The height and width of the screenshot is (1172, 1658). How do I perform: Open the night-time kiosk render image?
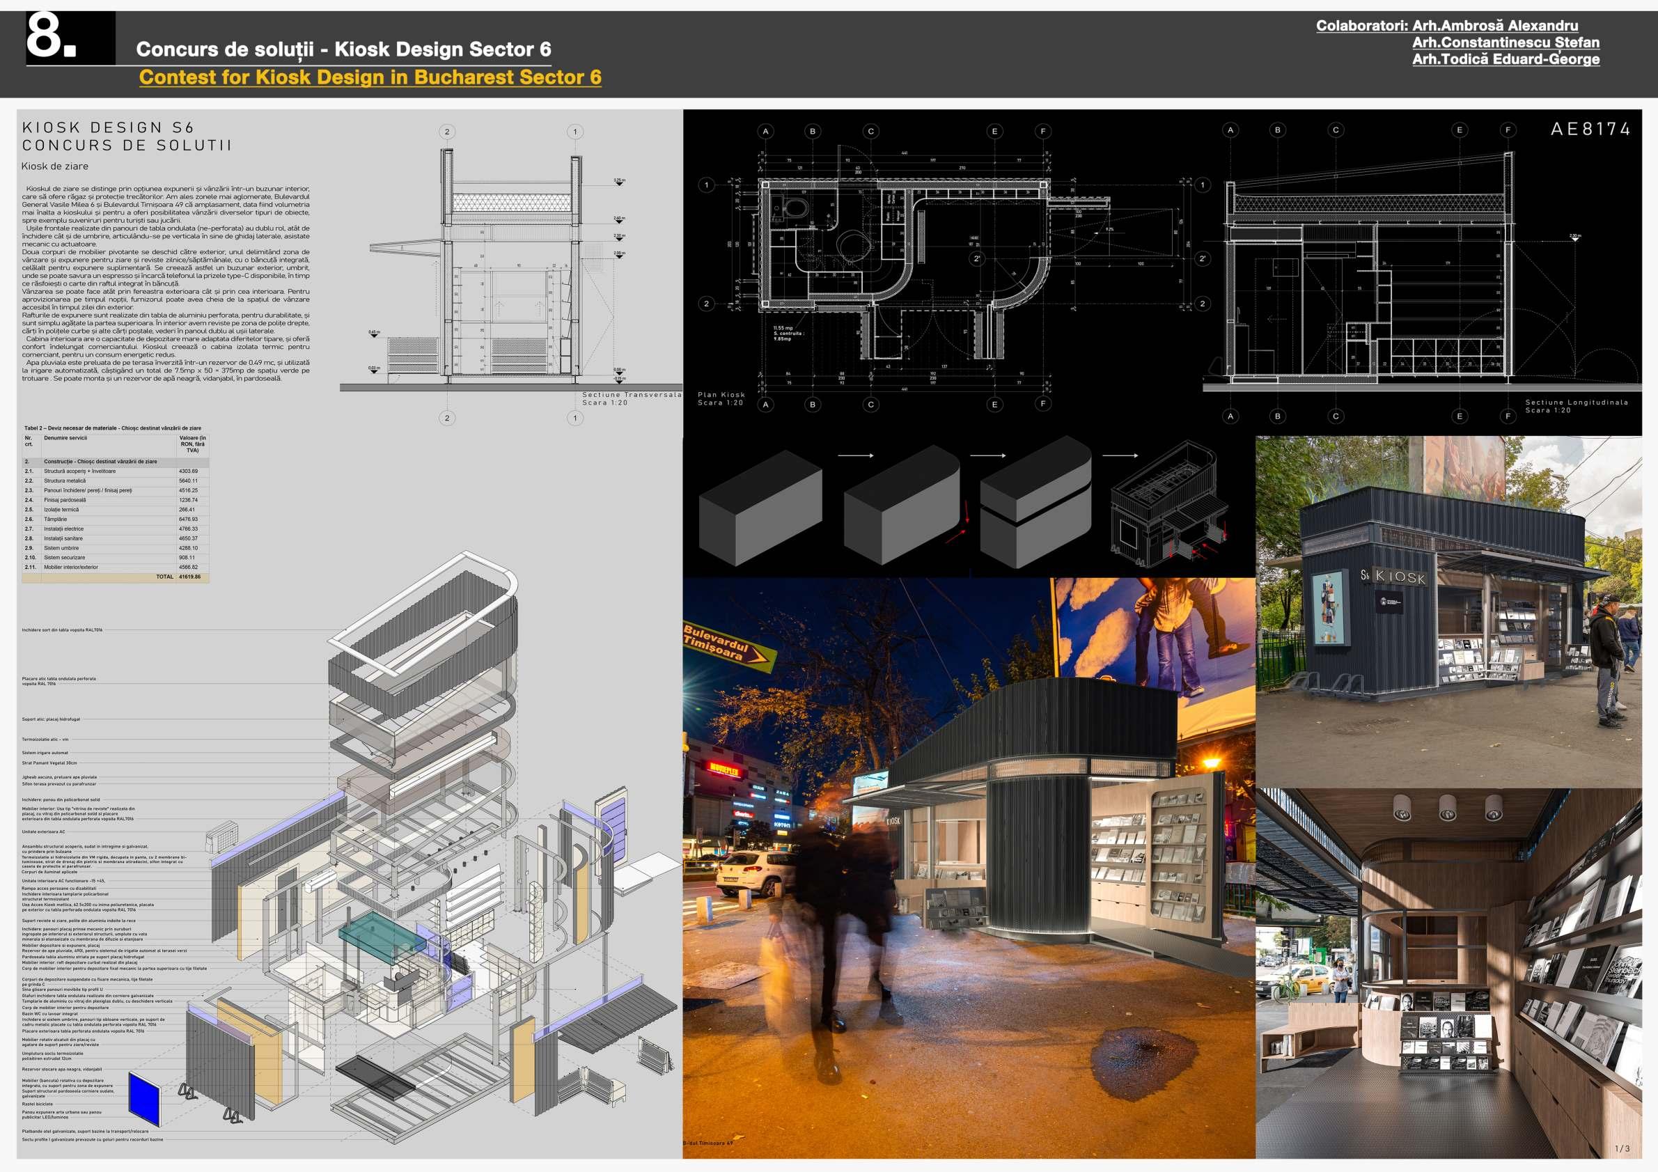968,866
